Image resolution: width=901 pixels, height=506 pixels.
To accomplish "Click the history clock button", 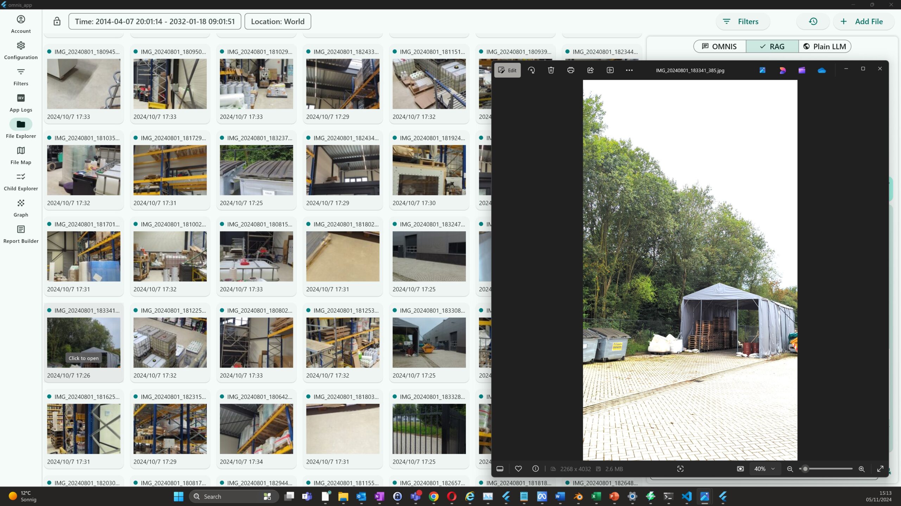I will pyautogui.click(x=813, y=21).
